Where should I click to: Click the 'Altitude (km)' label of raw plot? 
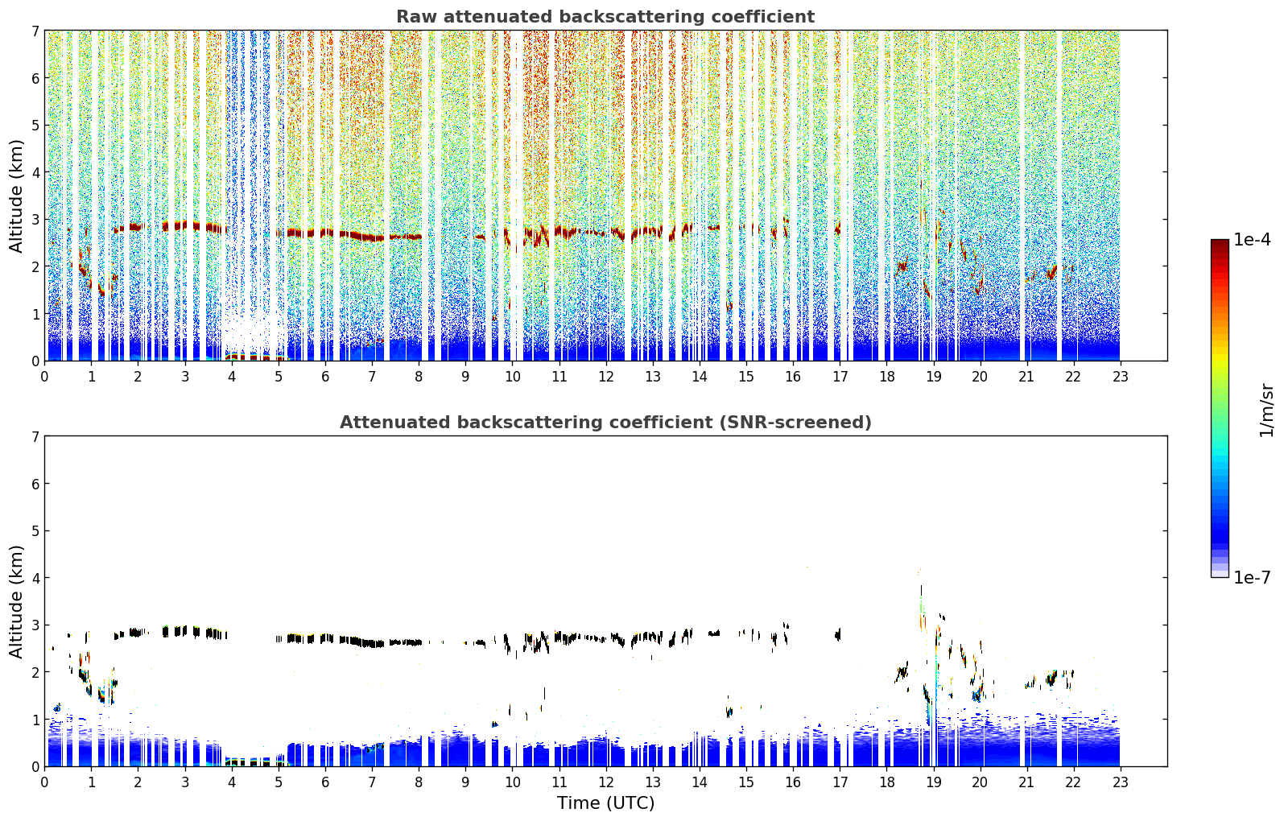click(17, 196)
